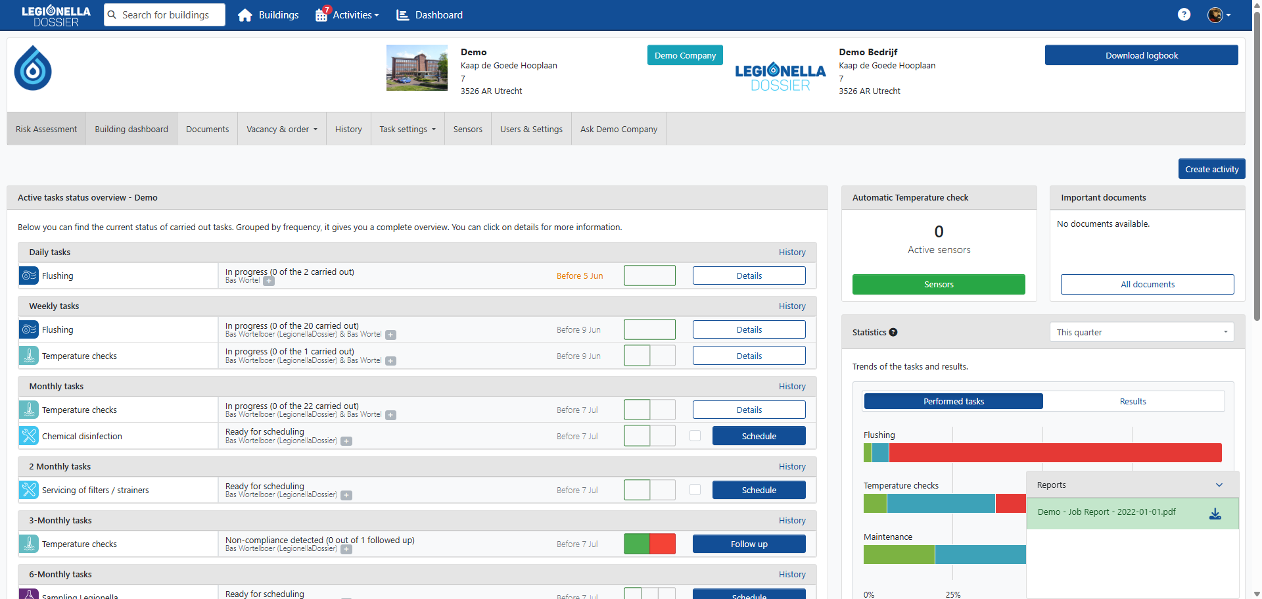Click the daily Flushing task icon
1262x599 pixels.
[x=29, y=276]
